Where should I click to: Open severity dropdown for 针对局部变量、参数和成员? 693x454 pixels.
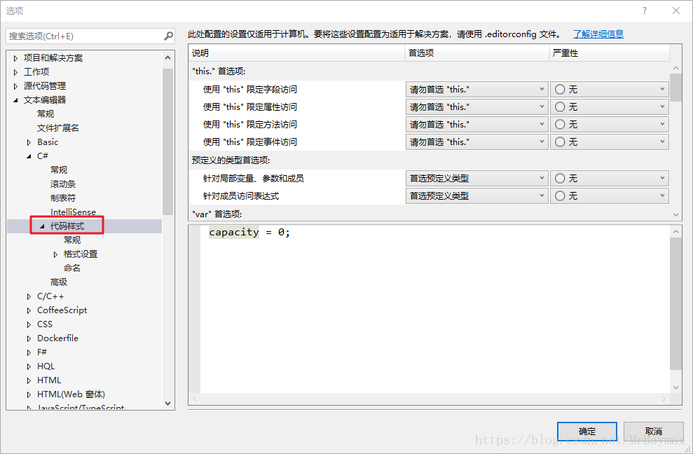610,178
